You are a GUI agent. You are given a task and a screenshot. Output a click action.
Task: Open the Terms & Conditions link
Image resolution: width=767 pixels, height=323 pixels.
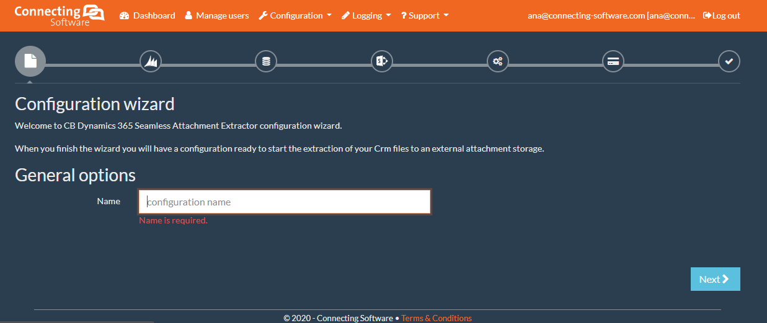pos(437,318)
